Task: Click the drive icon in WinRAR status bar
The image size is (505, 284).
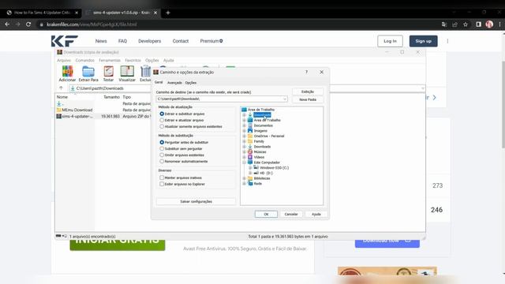Action: [58, 236]
